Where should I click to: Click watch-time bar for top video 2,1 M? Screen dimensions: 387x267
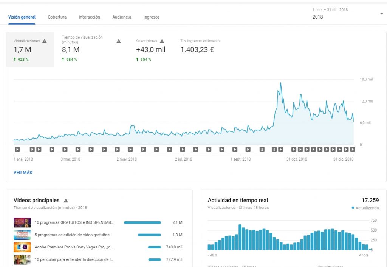click(142, 223)
